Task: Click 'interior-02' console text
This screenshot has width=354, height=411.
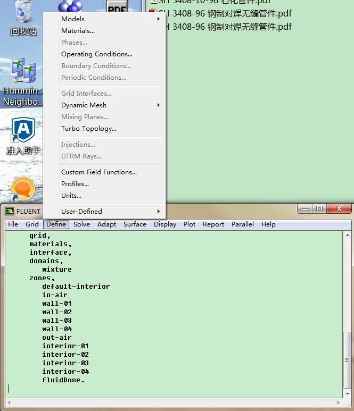Action: pos(65,355)
